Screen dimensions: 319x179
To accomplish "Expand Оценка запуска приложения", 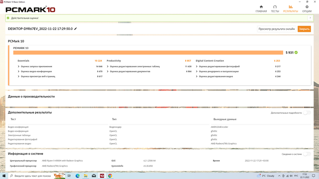I will coord(19,66).
